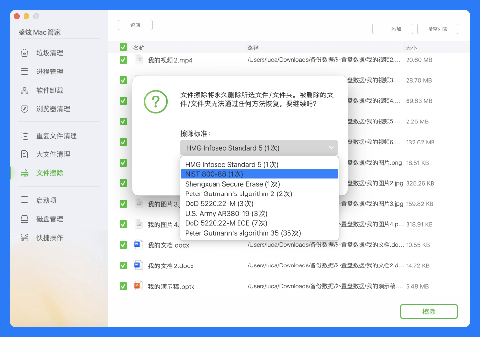This screenshot has width=480, height=337.
Task: Open the 擦除标准 erase standard dropdown
Action: tap(259, 147)
